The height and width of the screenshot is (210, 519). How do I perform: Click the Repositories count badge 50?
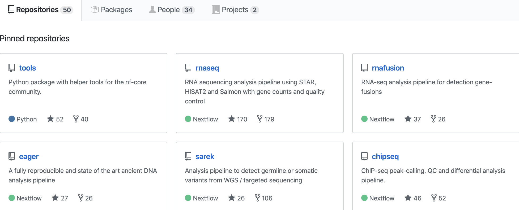click(67, 10)
